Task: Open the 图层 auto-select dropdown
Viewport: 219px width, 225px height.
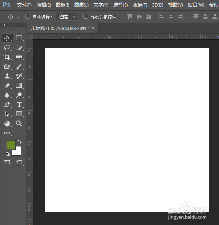Action: point(67,17)
